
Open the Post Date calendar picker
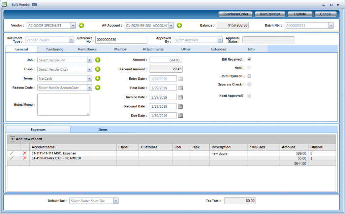click(180, 88)
